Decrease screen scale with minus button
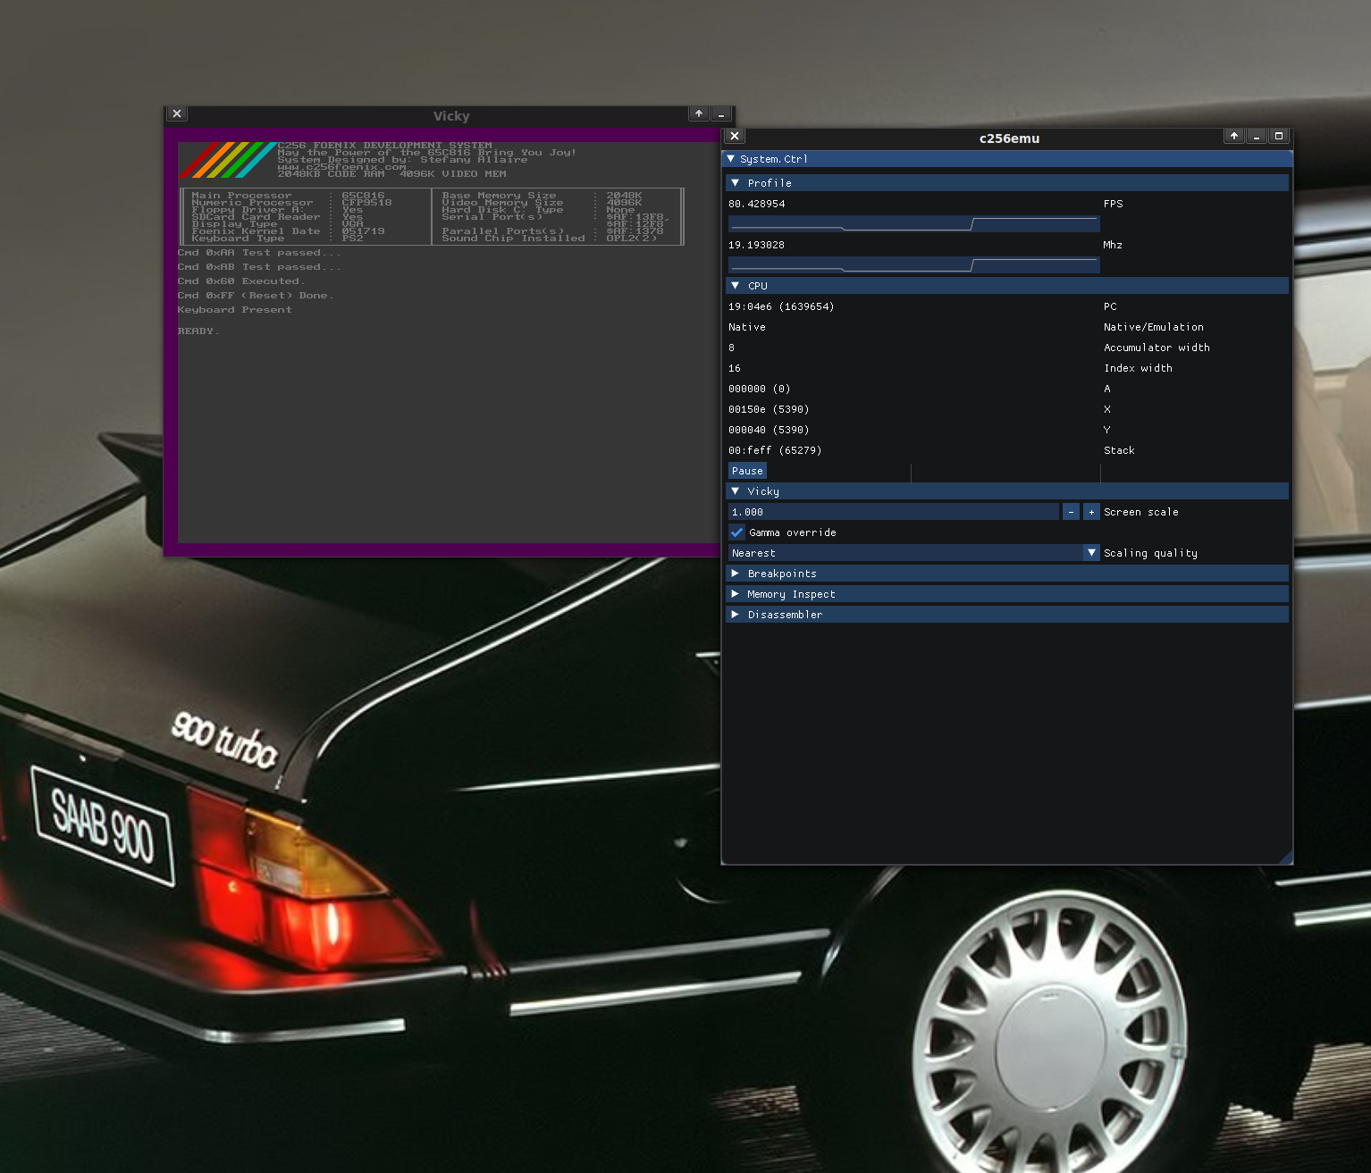This screenshot has height=1173, width=1371. [1071, 512]
